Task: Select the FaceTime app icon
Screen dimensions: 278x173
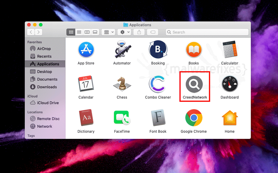Action: coord(122,118)
